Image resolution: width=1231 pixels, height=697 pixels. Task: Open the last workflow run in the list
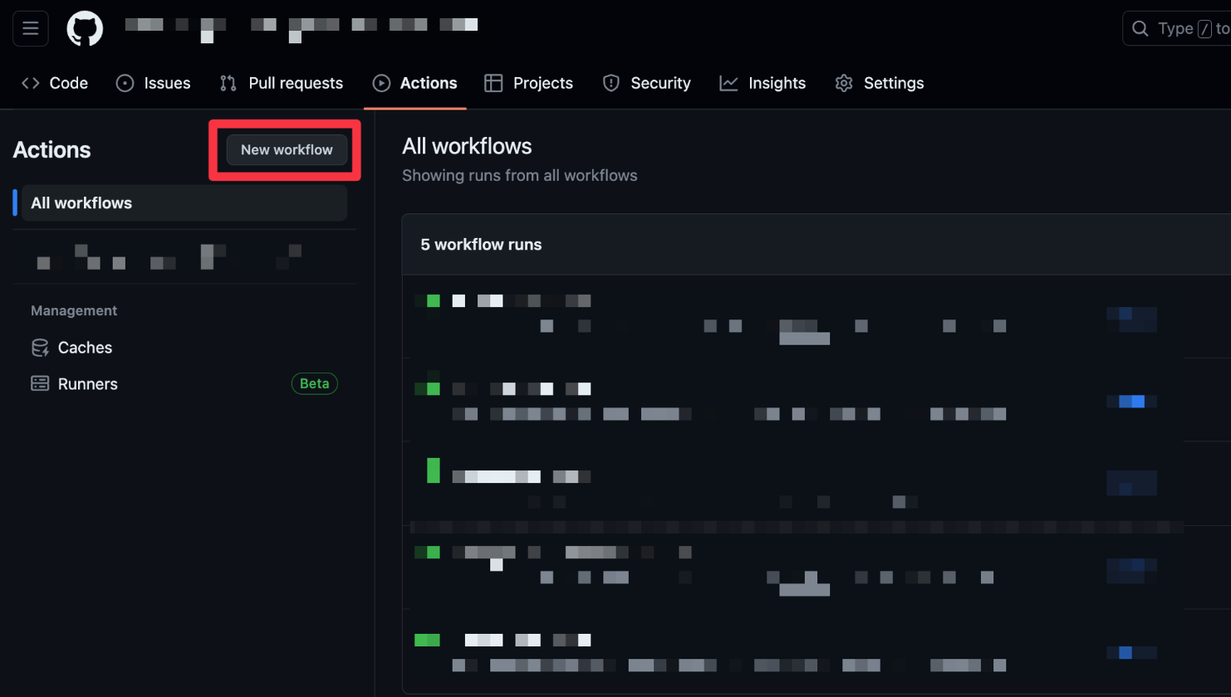[x=527, y=640]
